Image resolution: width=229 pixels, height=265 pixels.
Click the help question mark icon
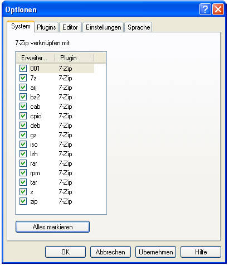[x=205, y=9]
